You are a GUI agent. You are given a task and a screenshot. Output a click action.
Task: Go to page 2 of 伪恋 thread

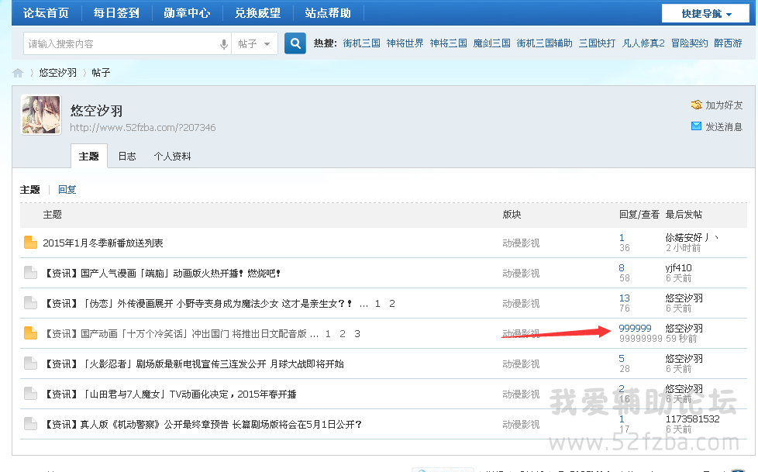392,303
